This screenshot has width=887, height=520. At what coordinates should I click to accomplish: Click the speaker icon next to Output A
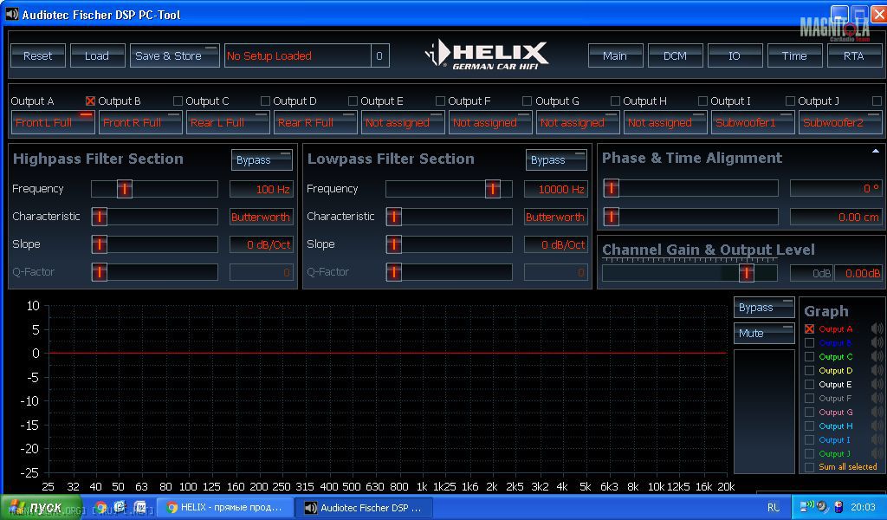pyautogui.click(x=877, y=329)
